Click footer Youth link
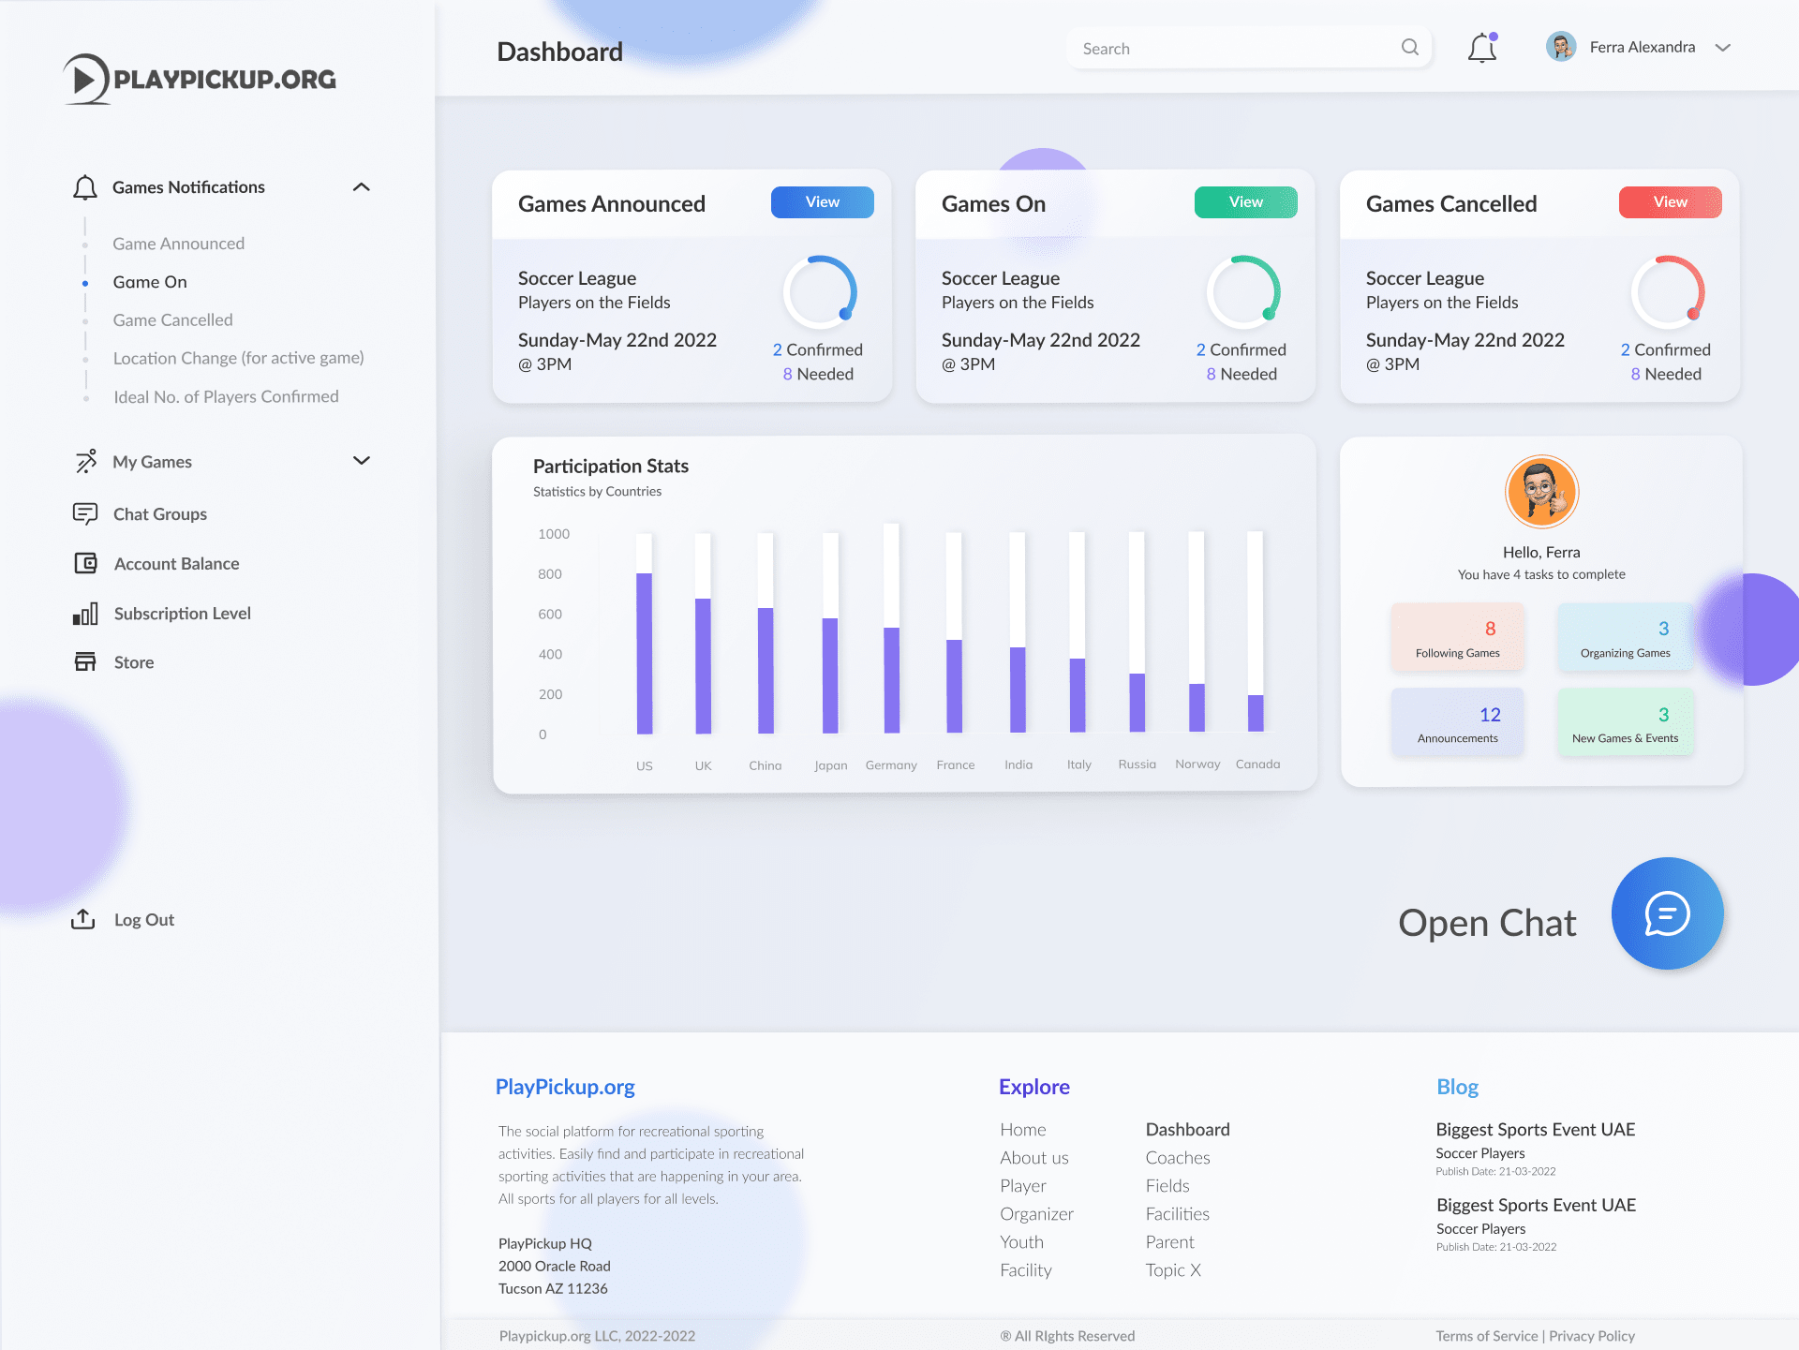This screenshot has width=1799, height=1350. (x=1022, y=1242)
